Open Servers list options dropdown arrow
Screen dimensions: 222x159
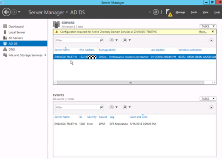116,40
